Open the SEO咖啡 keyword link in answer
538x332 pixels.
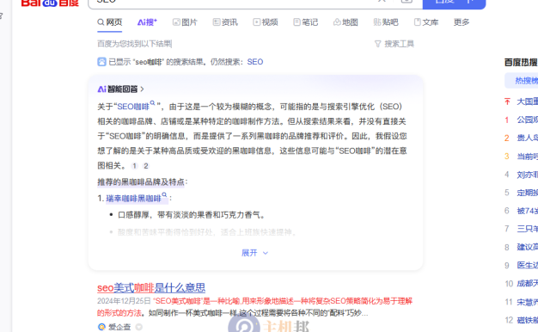[133, 107]
